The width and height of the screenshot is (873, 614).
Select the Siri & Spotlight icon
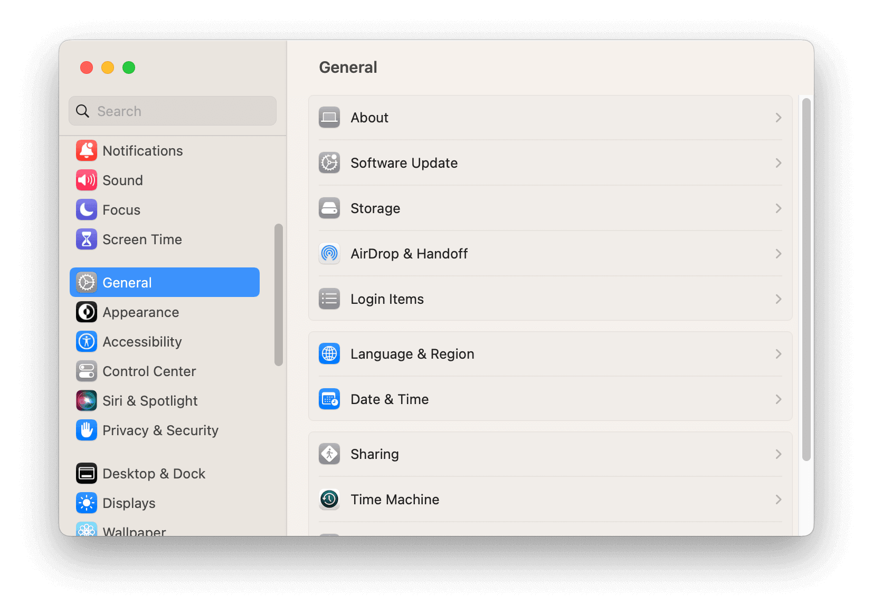pos(87,401)
